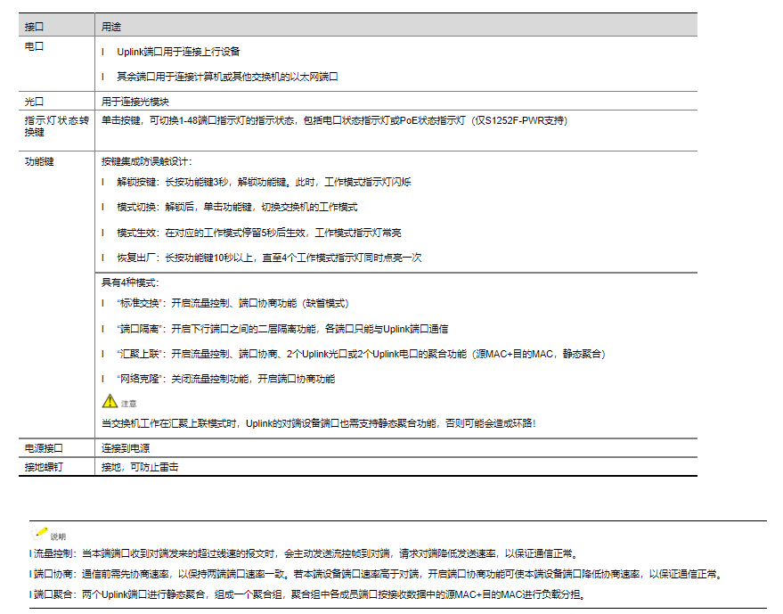783x614 pixels.
Task: Click the 接地螺钉 row label
Action: click(x=44, y=467)
